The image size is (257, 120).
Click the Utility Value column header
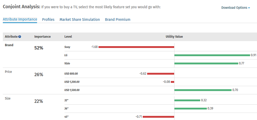coord(174,37)
